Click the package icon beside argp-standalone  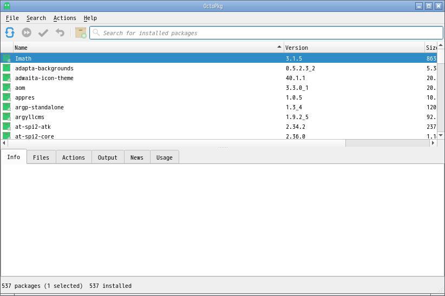click(x=6, y=107)
